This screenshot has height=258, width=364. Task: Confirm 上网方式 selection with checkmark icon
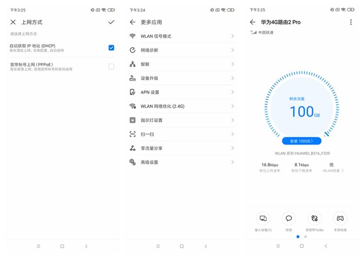(111, 22)
